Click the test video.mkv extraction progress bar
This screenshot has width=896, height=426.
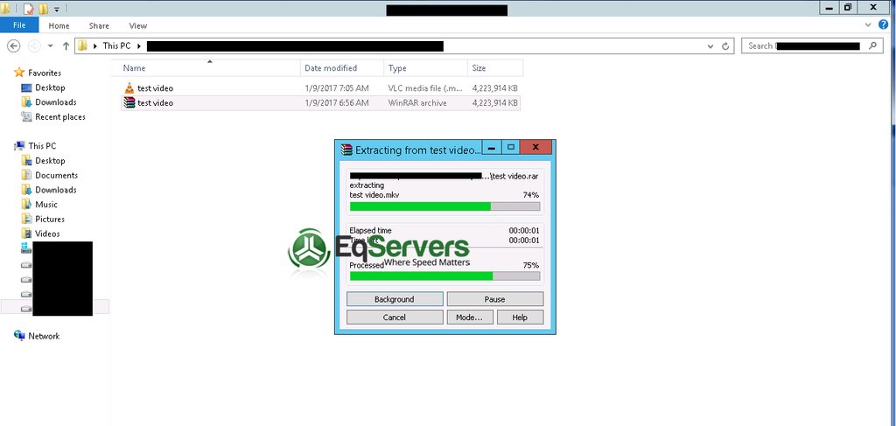[x=444, y=206]
